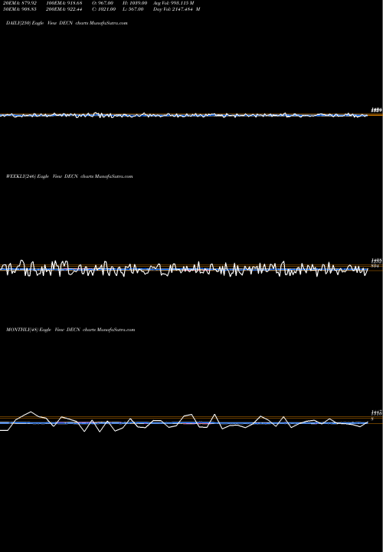
Task: Select the high price H: 1039.00
Action: point(135,3)
